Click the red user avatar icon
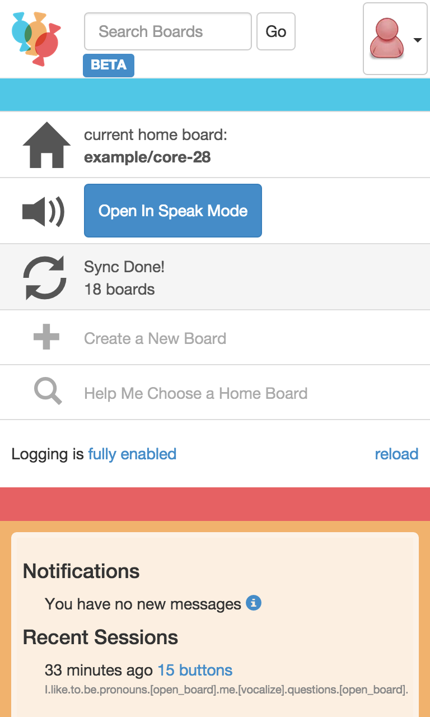Image resolution: width=430 pixels, height=717 pixels. [x=386, y=38]
